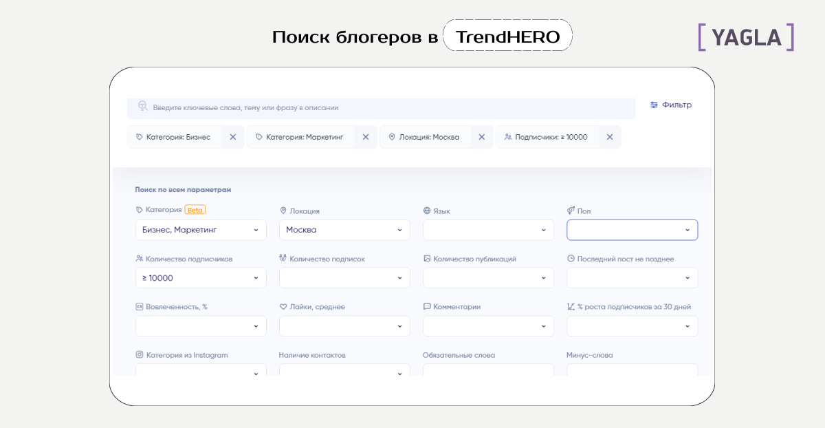Open the Последний пост не позднее dropdown
This screenshot has height=428, width=825.
click(632, 278)
